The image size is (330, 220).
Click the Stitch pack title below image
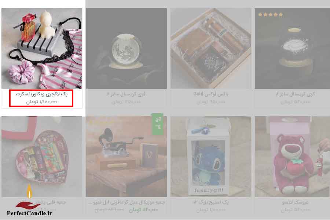coord(211,202)
